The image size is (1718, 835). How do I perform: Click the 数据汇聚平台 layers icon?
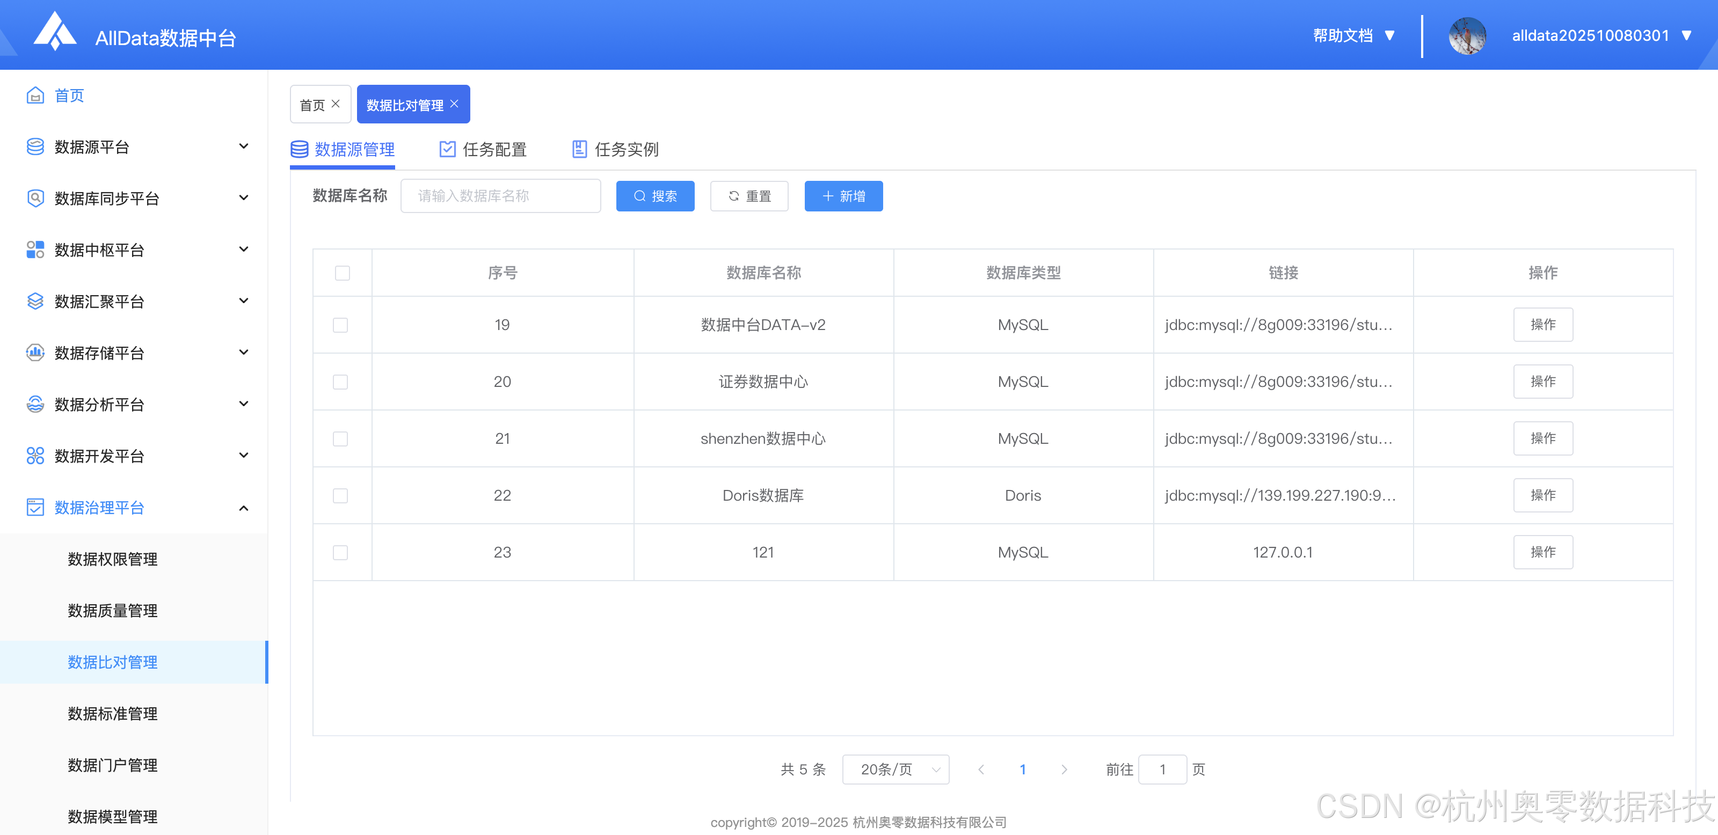click(x=35, y=301)
